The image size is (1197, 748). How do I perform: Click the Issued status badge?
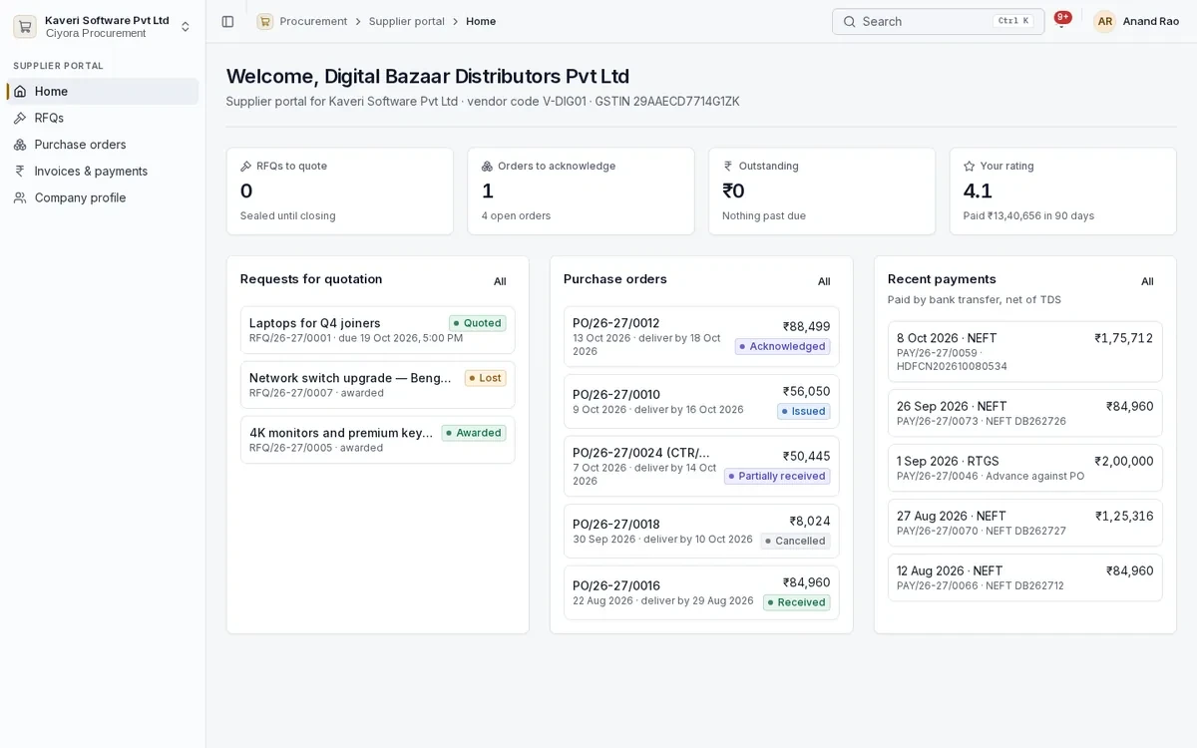(804, 411)
